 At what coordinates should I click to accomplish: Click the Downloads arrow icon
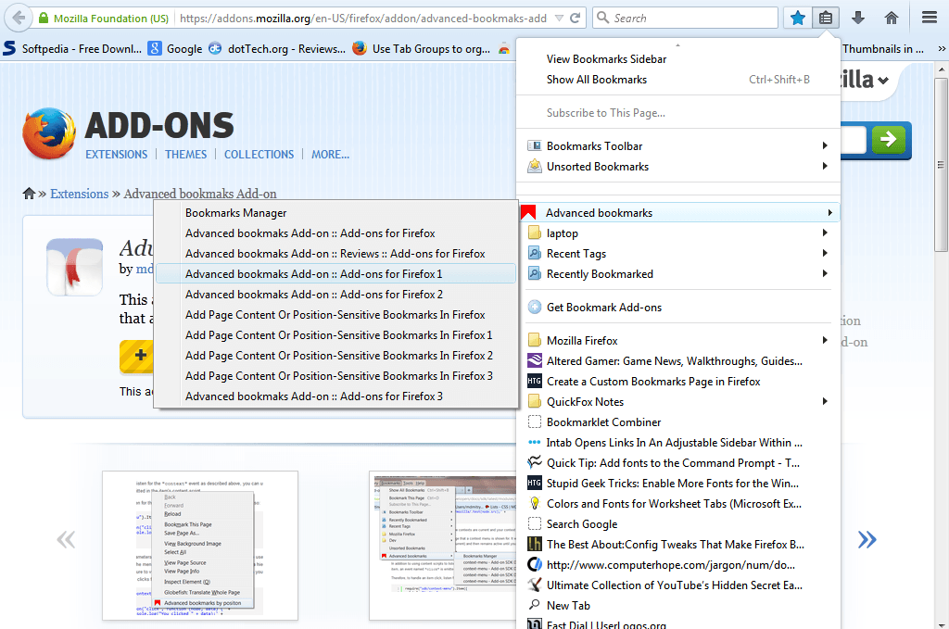click(x=856, y=18)
